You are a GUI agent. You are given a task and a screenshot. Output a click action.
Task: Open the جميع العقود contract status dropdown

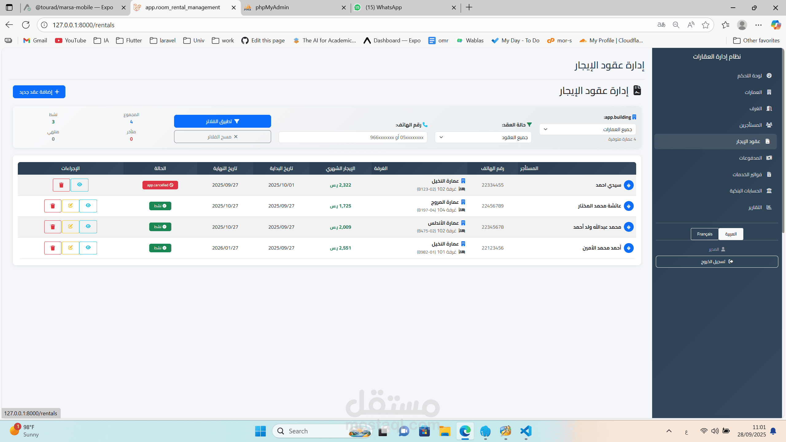[483, 137]
